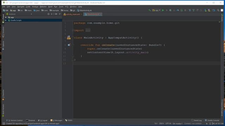Click the Debug app bug icon
The width and height of the screenshot is (225, 126).
tap(170, 10)
